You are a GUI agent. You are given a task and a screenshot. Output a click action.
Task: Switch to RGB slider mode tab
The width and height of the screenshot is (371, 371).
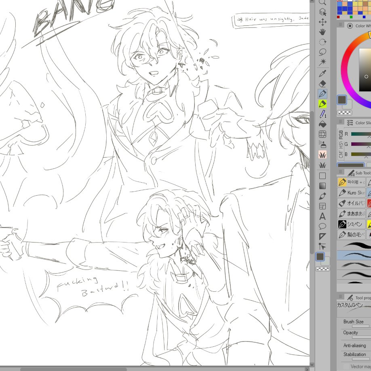341,135
